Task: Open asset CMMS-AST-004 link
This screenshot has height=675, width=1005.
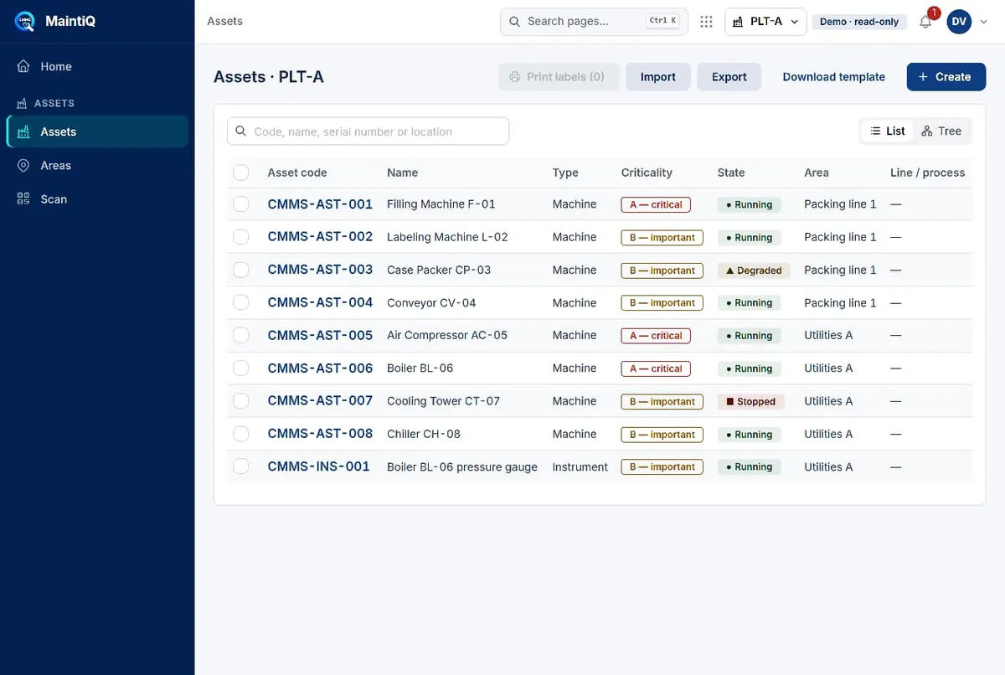Action: pos(320,302)
